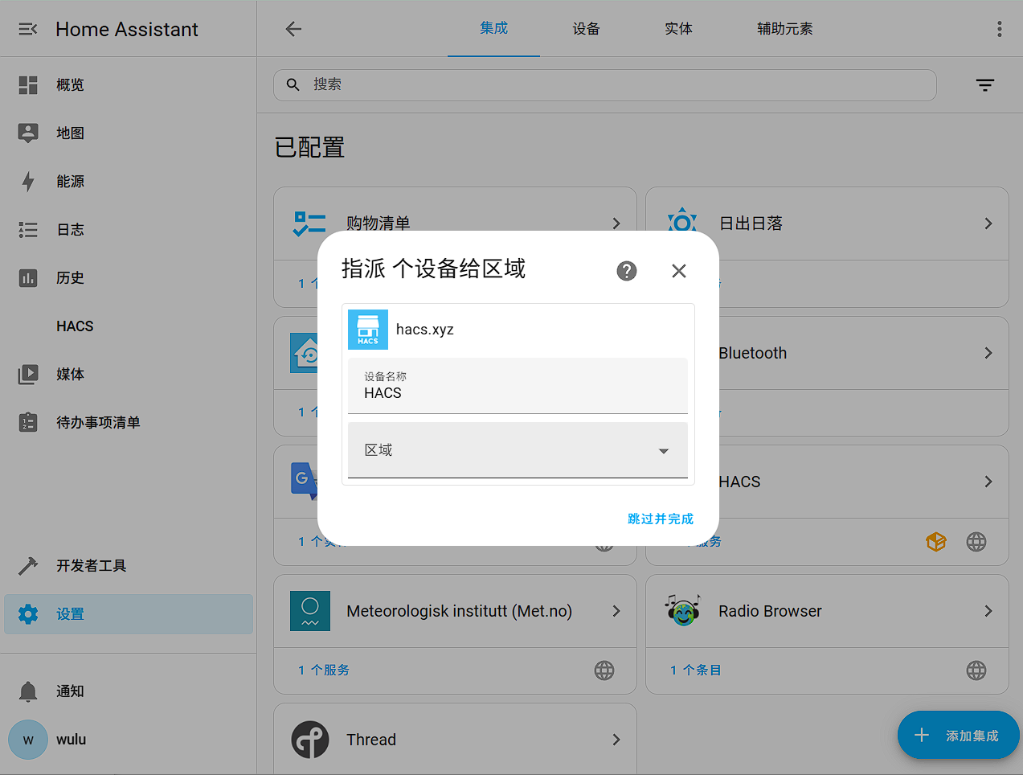The width and height of the screenshot is (1023, 775).
Task: Open HACS in the sidebar
Action: (75, 326)
